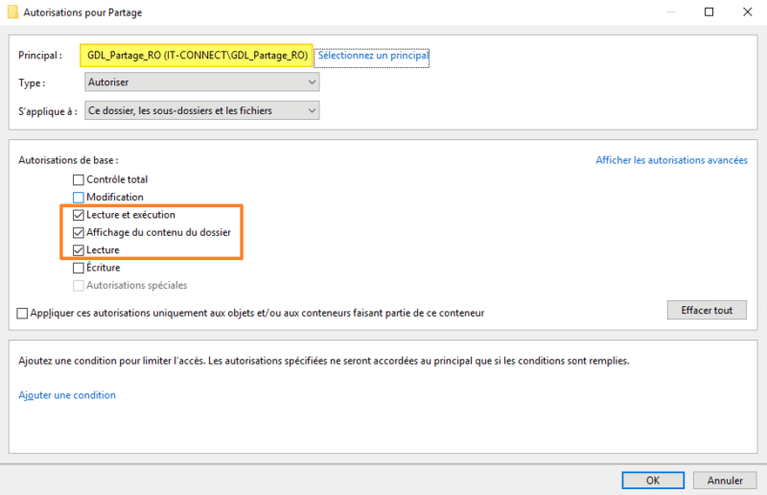Click the S'applique à field label
The image size is (767, 495).
(47, 111)
